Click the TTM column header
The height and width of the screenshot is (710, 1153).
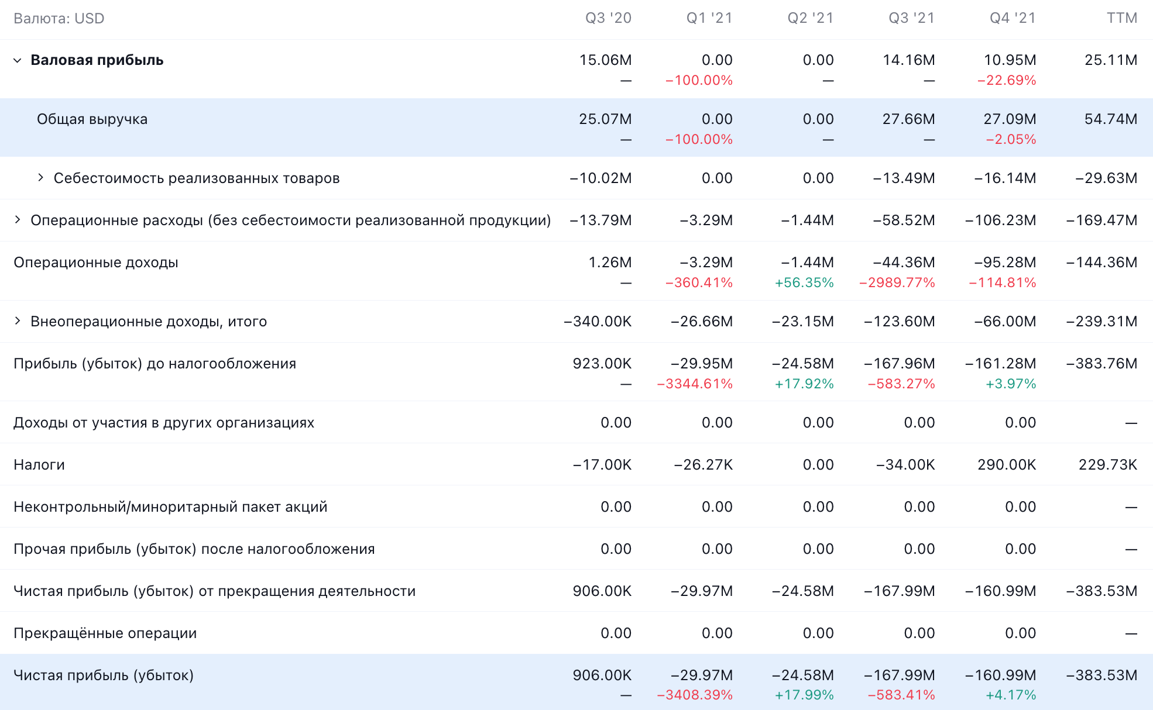coord(1122,18)
